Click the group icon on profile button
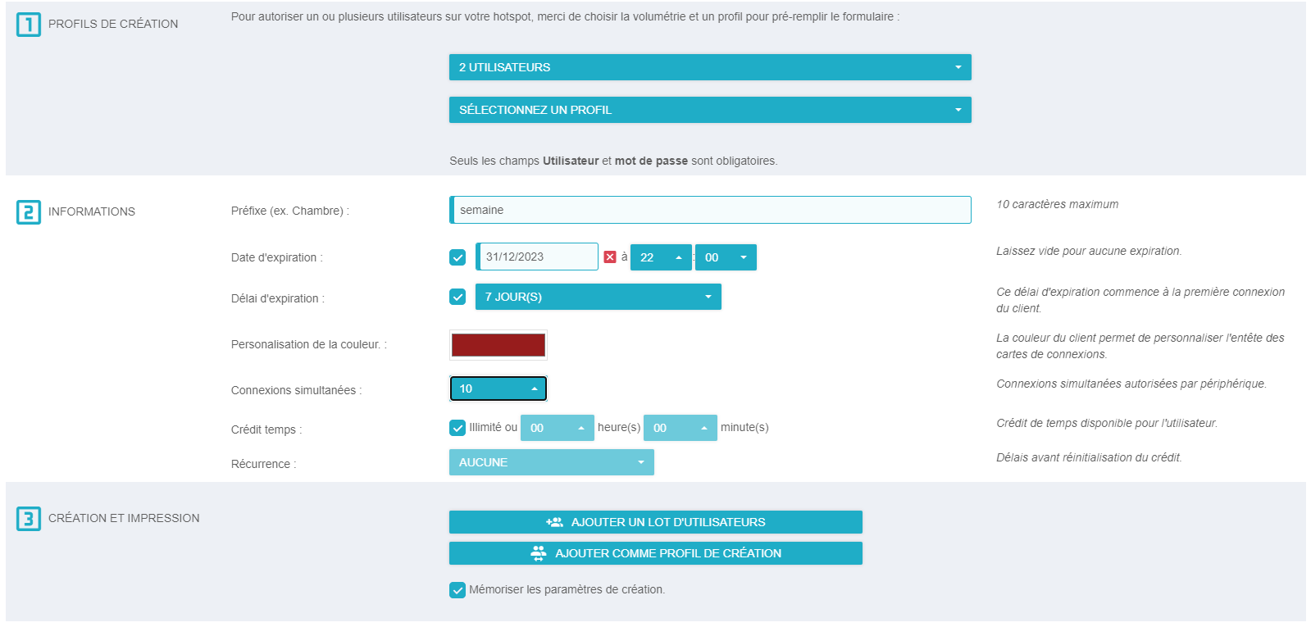Image resolution: width=1311 pixels, height=627 pixels. (x=538, y=553)
